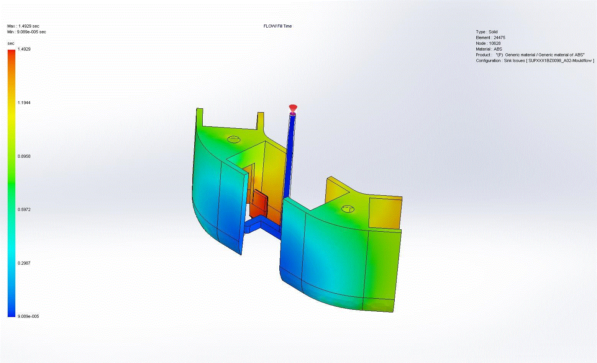Select the Material : ABS info line
The image size is (597, 363).
pos(489,49)
